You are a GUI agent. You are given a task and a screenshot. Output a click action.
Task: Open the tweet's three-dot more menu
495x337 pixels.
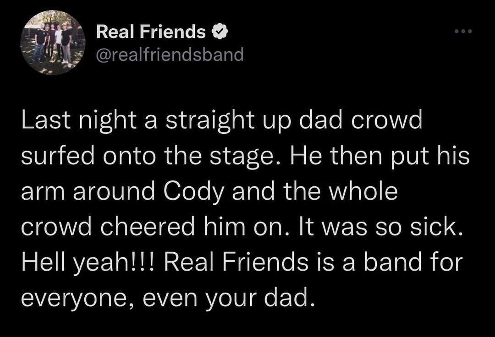click(x=463, y=33)
